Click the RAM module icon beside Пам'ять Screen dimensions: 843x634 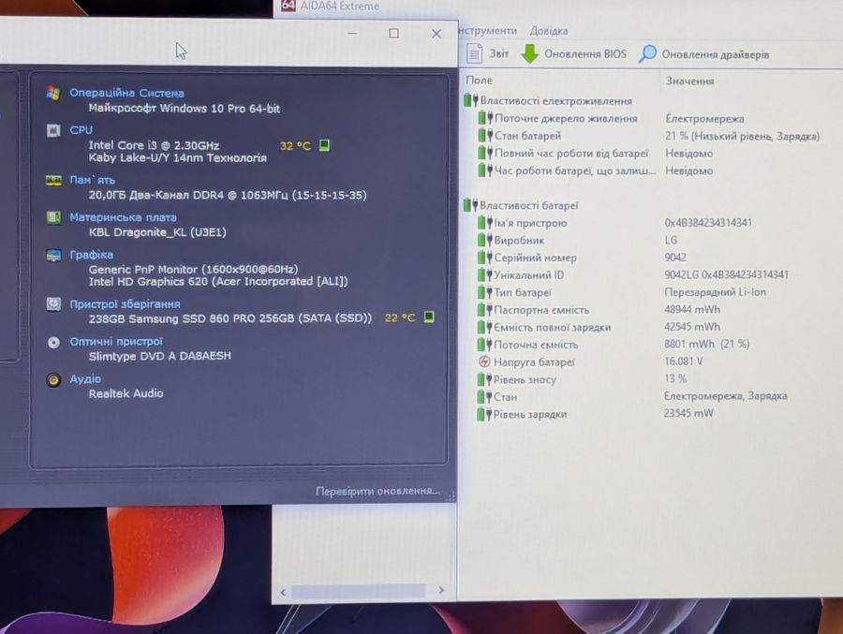[53, 180]
